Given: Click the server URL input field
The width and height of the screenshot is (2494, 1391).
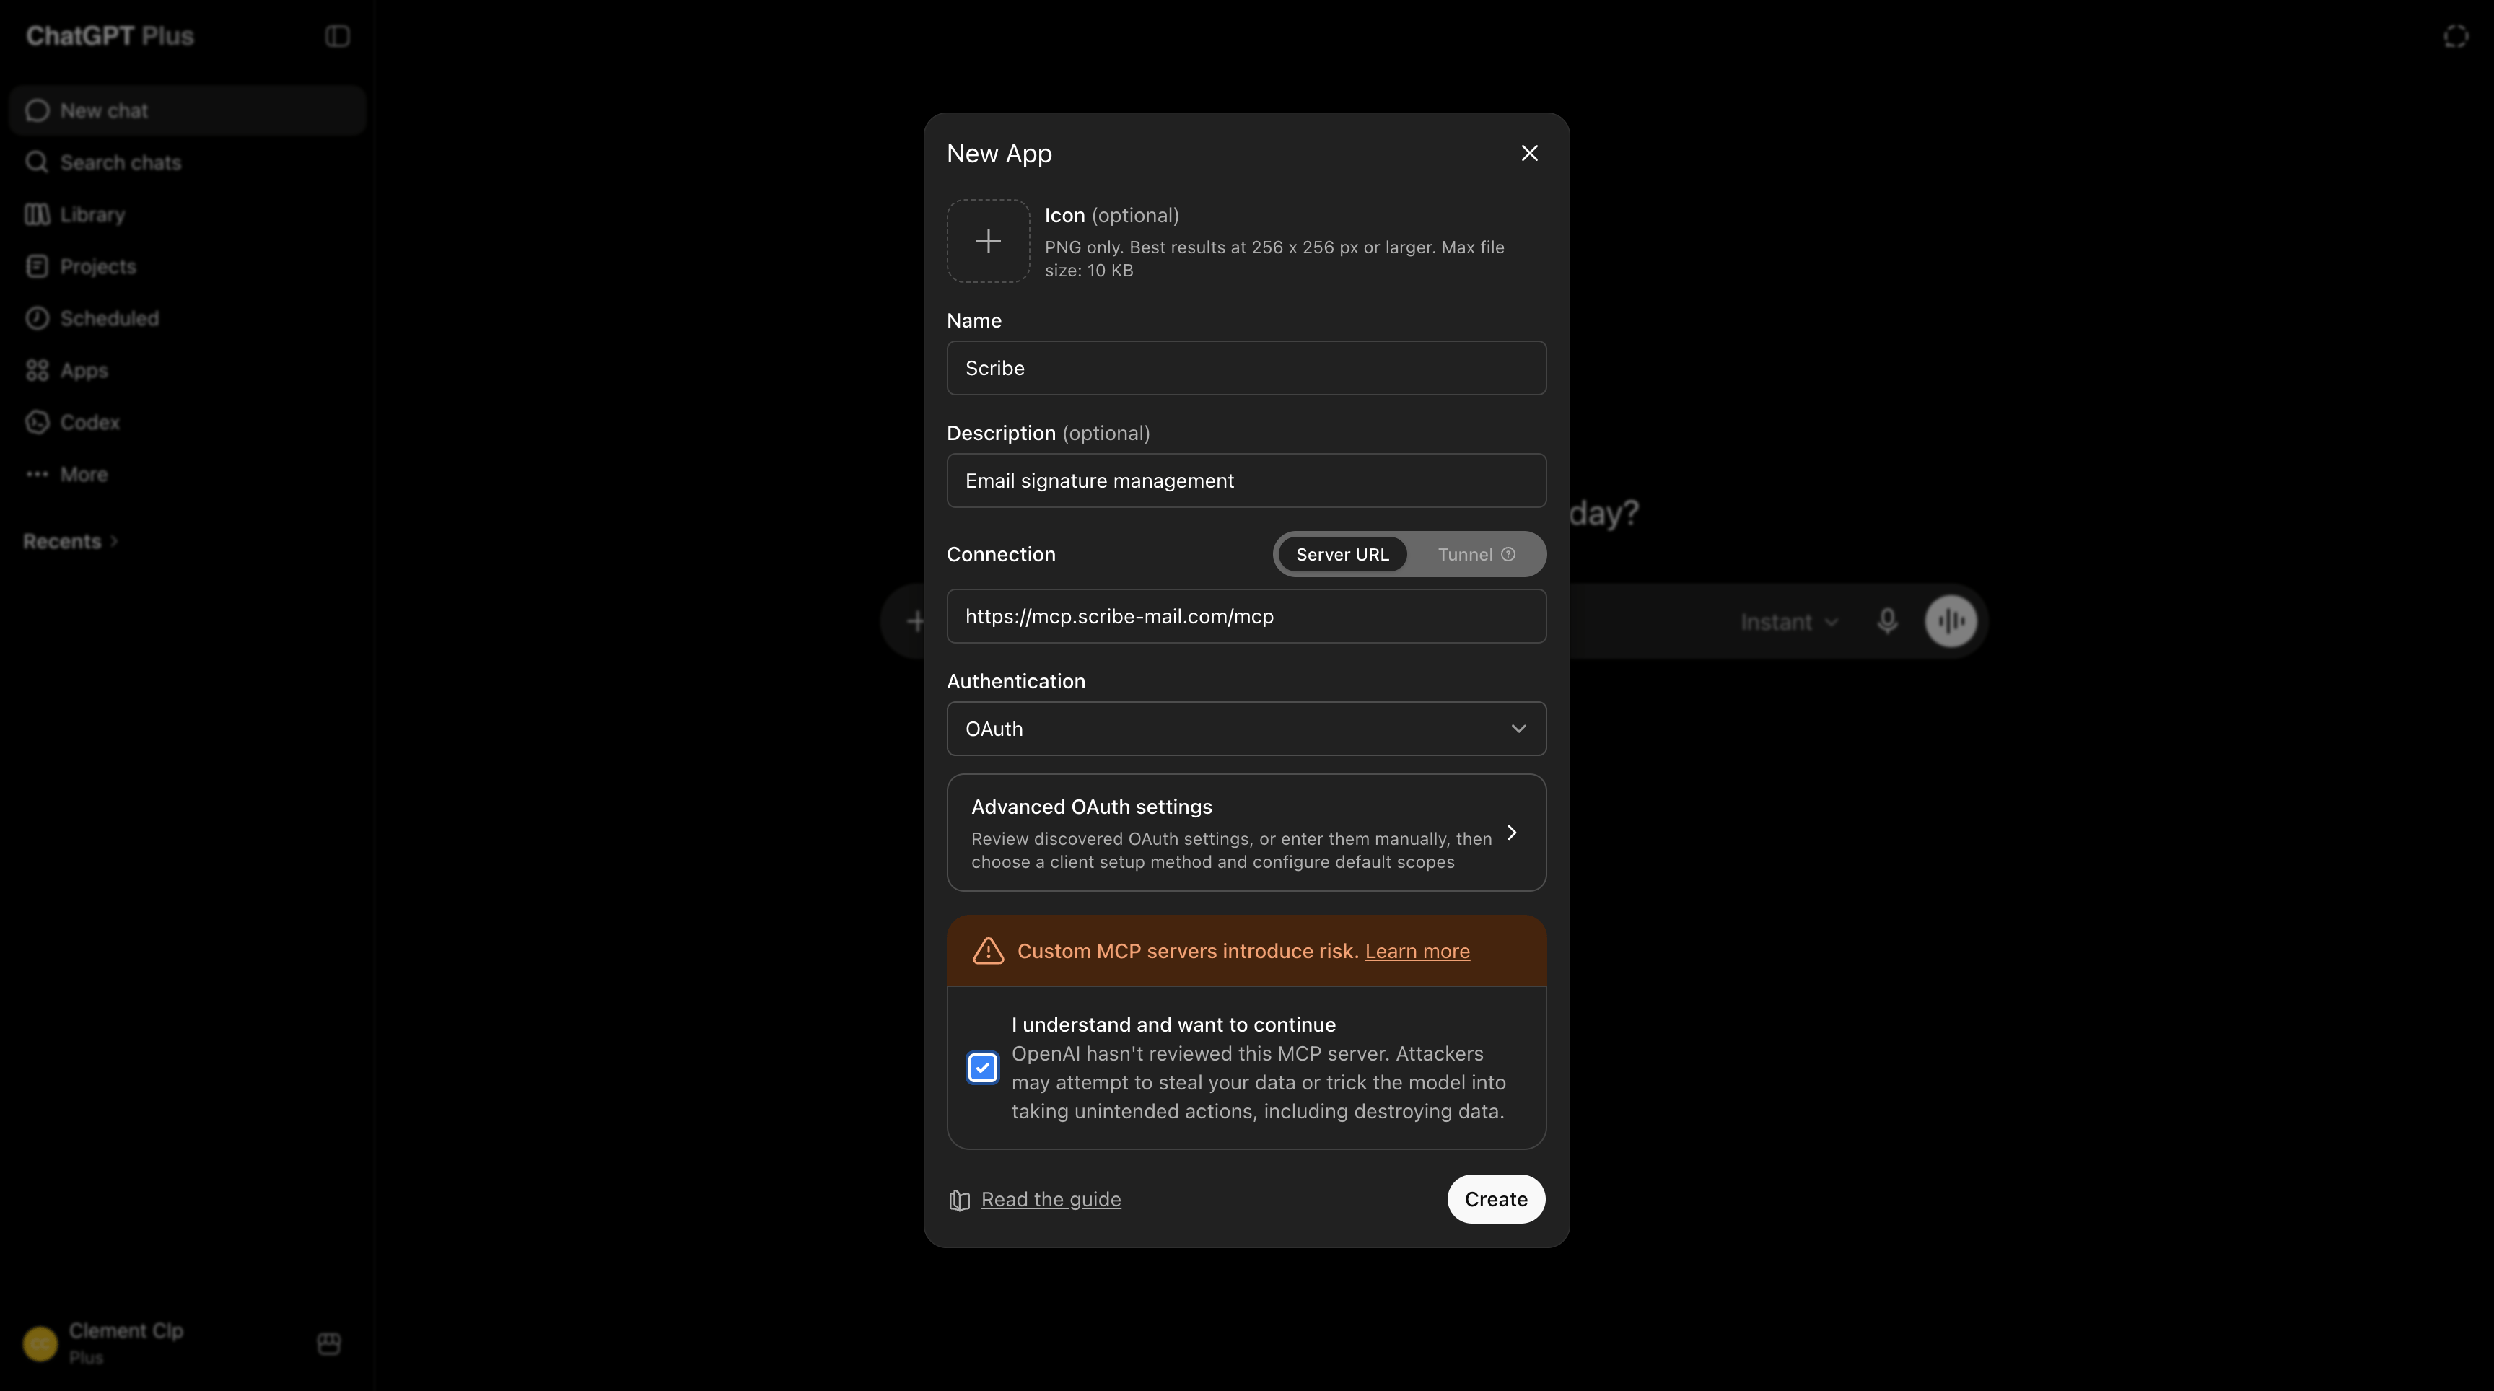Looking at the screenshot, I should point(1246,617).
